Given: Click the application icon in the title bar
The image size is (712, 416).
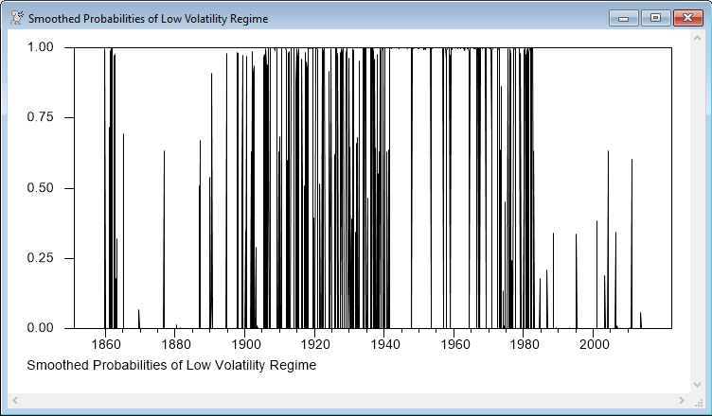Looking at the screenshot, I should (16, 18).
